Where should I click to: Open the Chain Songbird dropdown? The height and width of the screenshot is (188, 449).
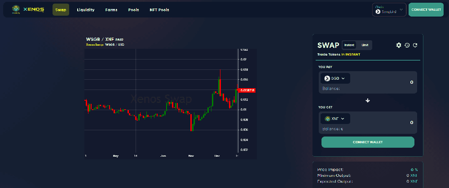coord(389,10)
